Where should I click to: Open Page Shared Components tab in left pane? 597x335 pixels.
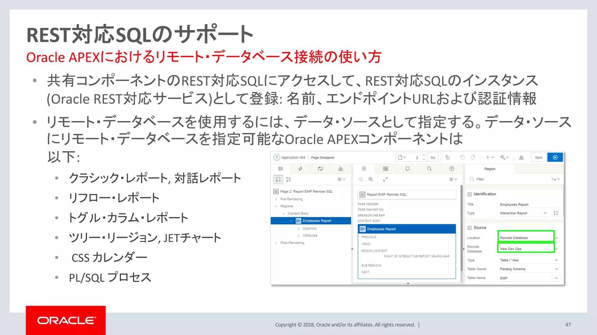pyautogui.click(x=340, y=169)
